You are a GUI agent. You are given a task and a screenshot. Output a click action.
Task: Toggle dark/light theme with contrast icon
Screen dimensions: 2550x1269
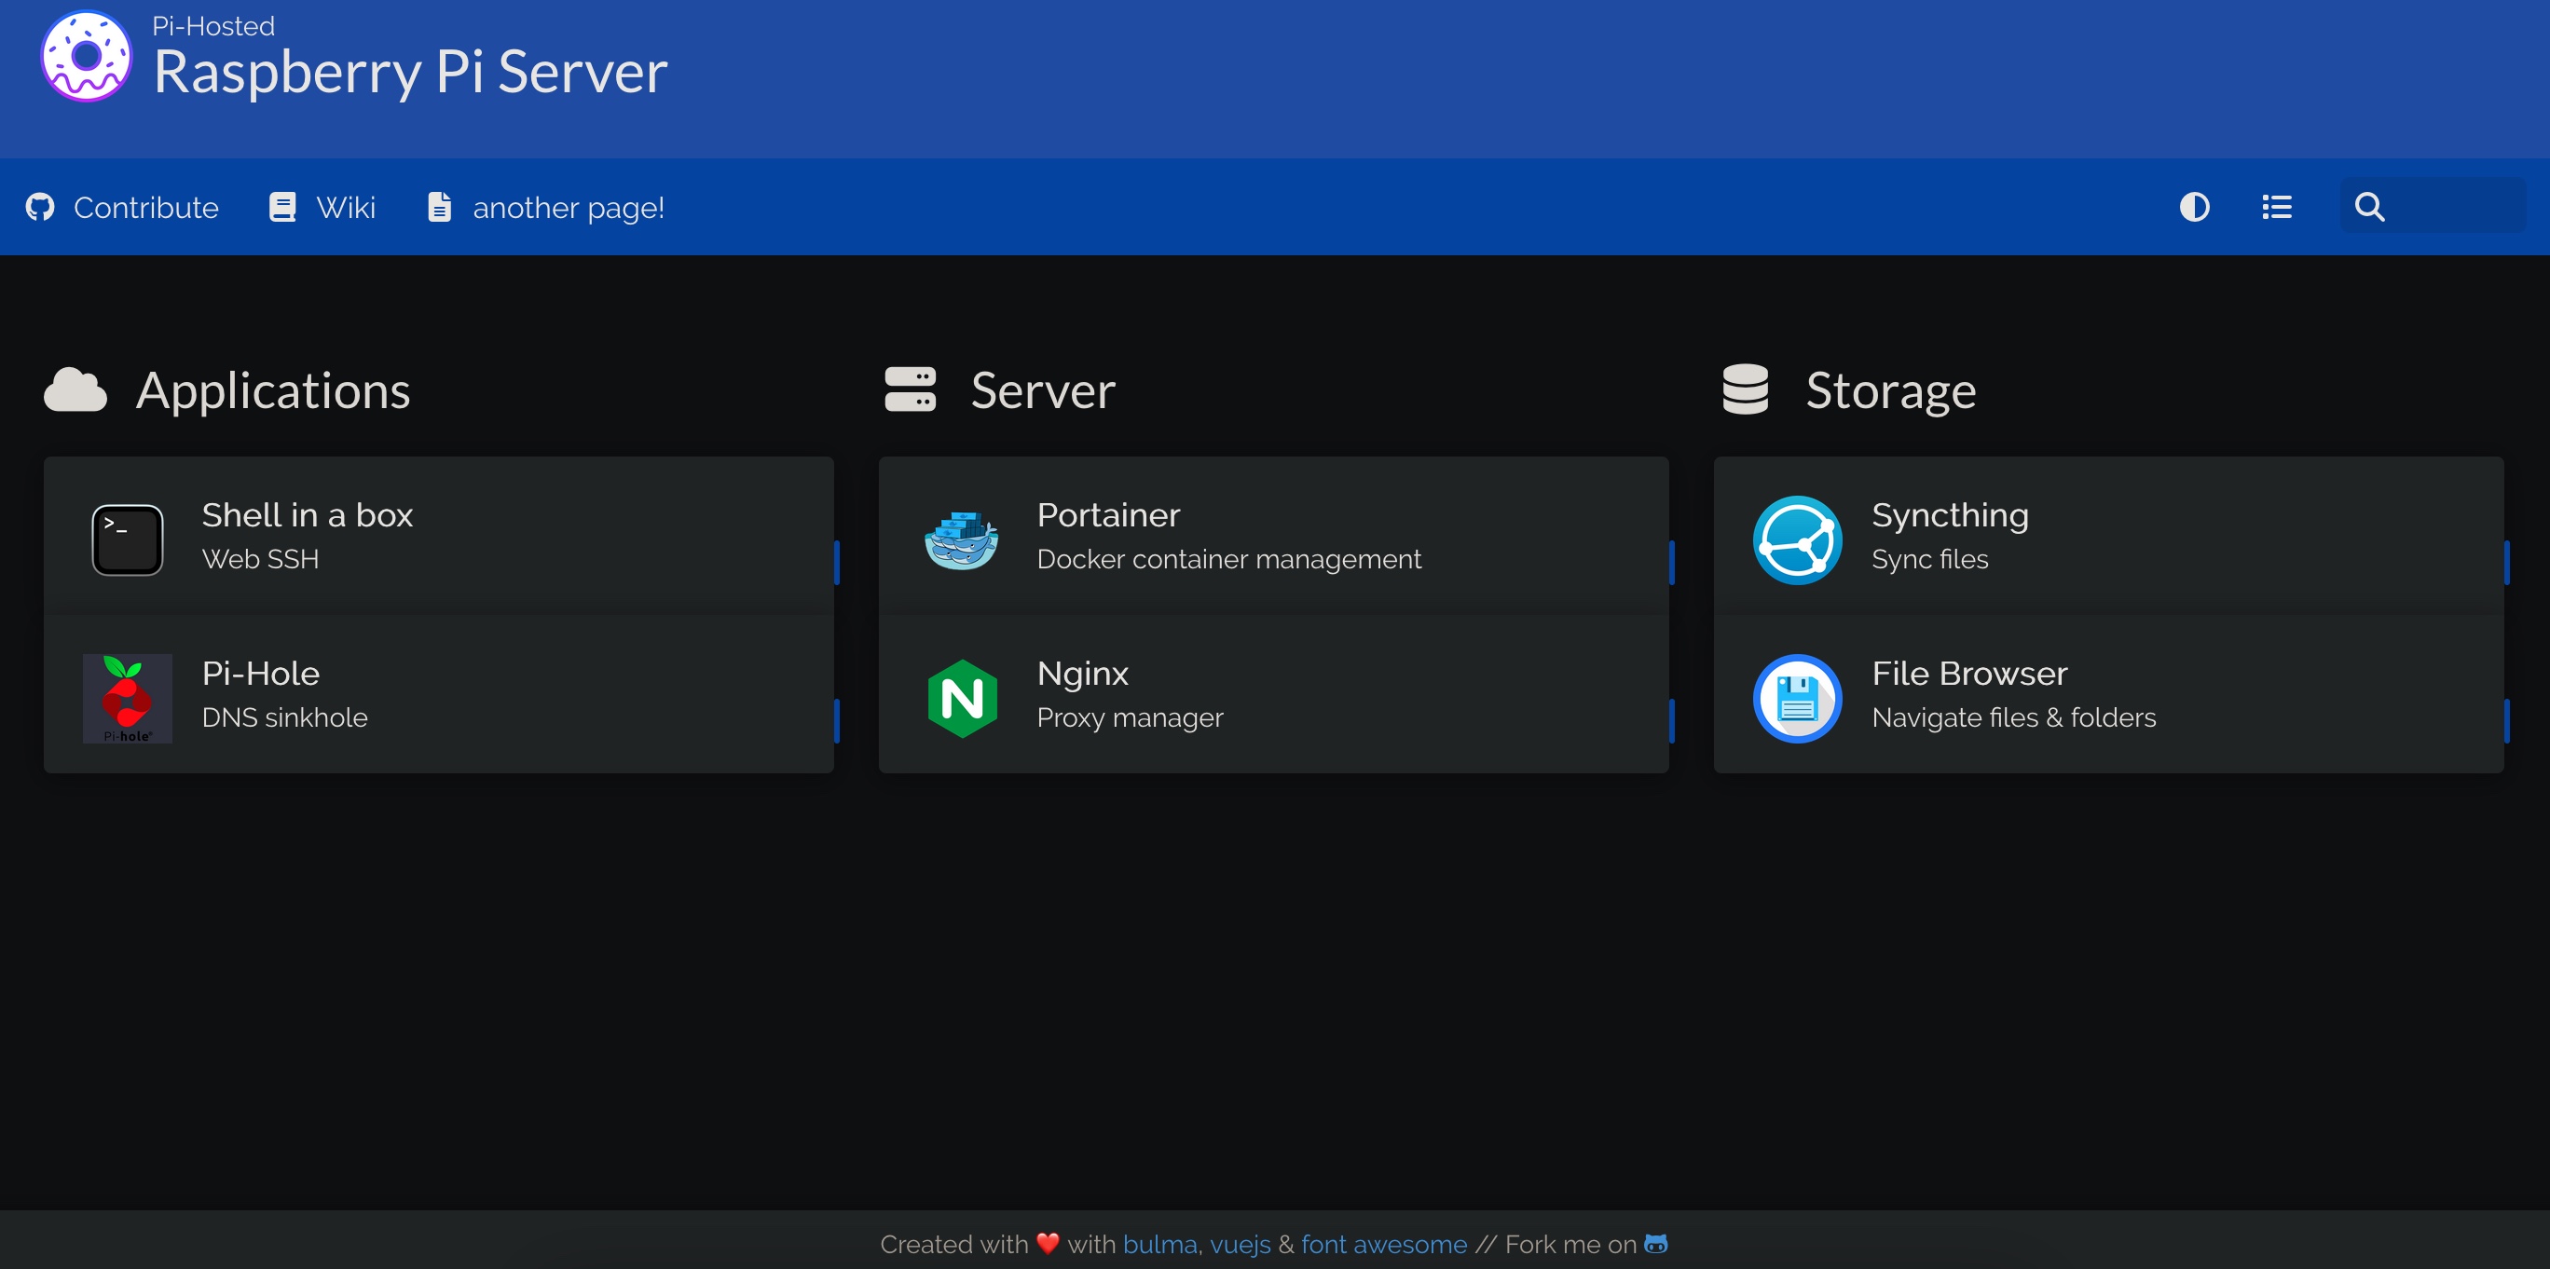click(2195, 207)
